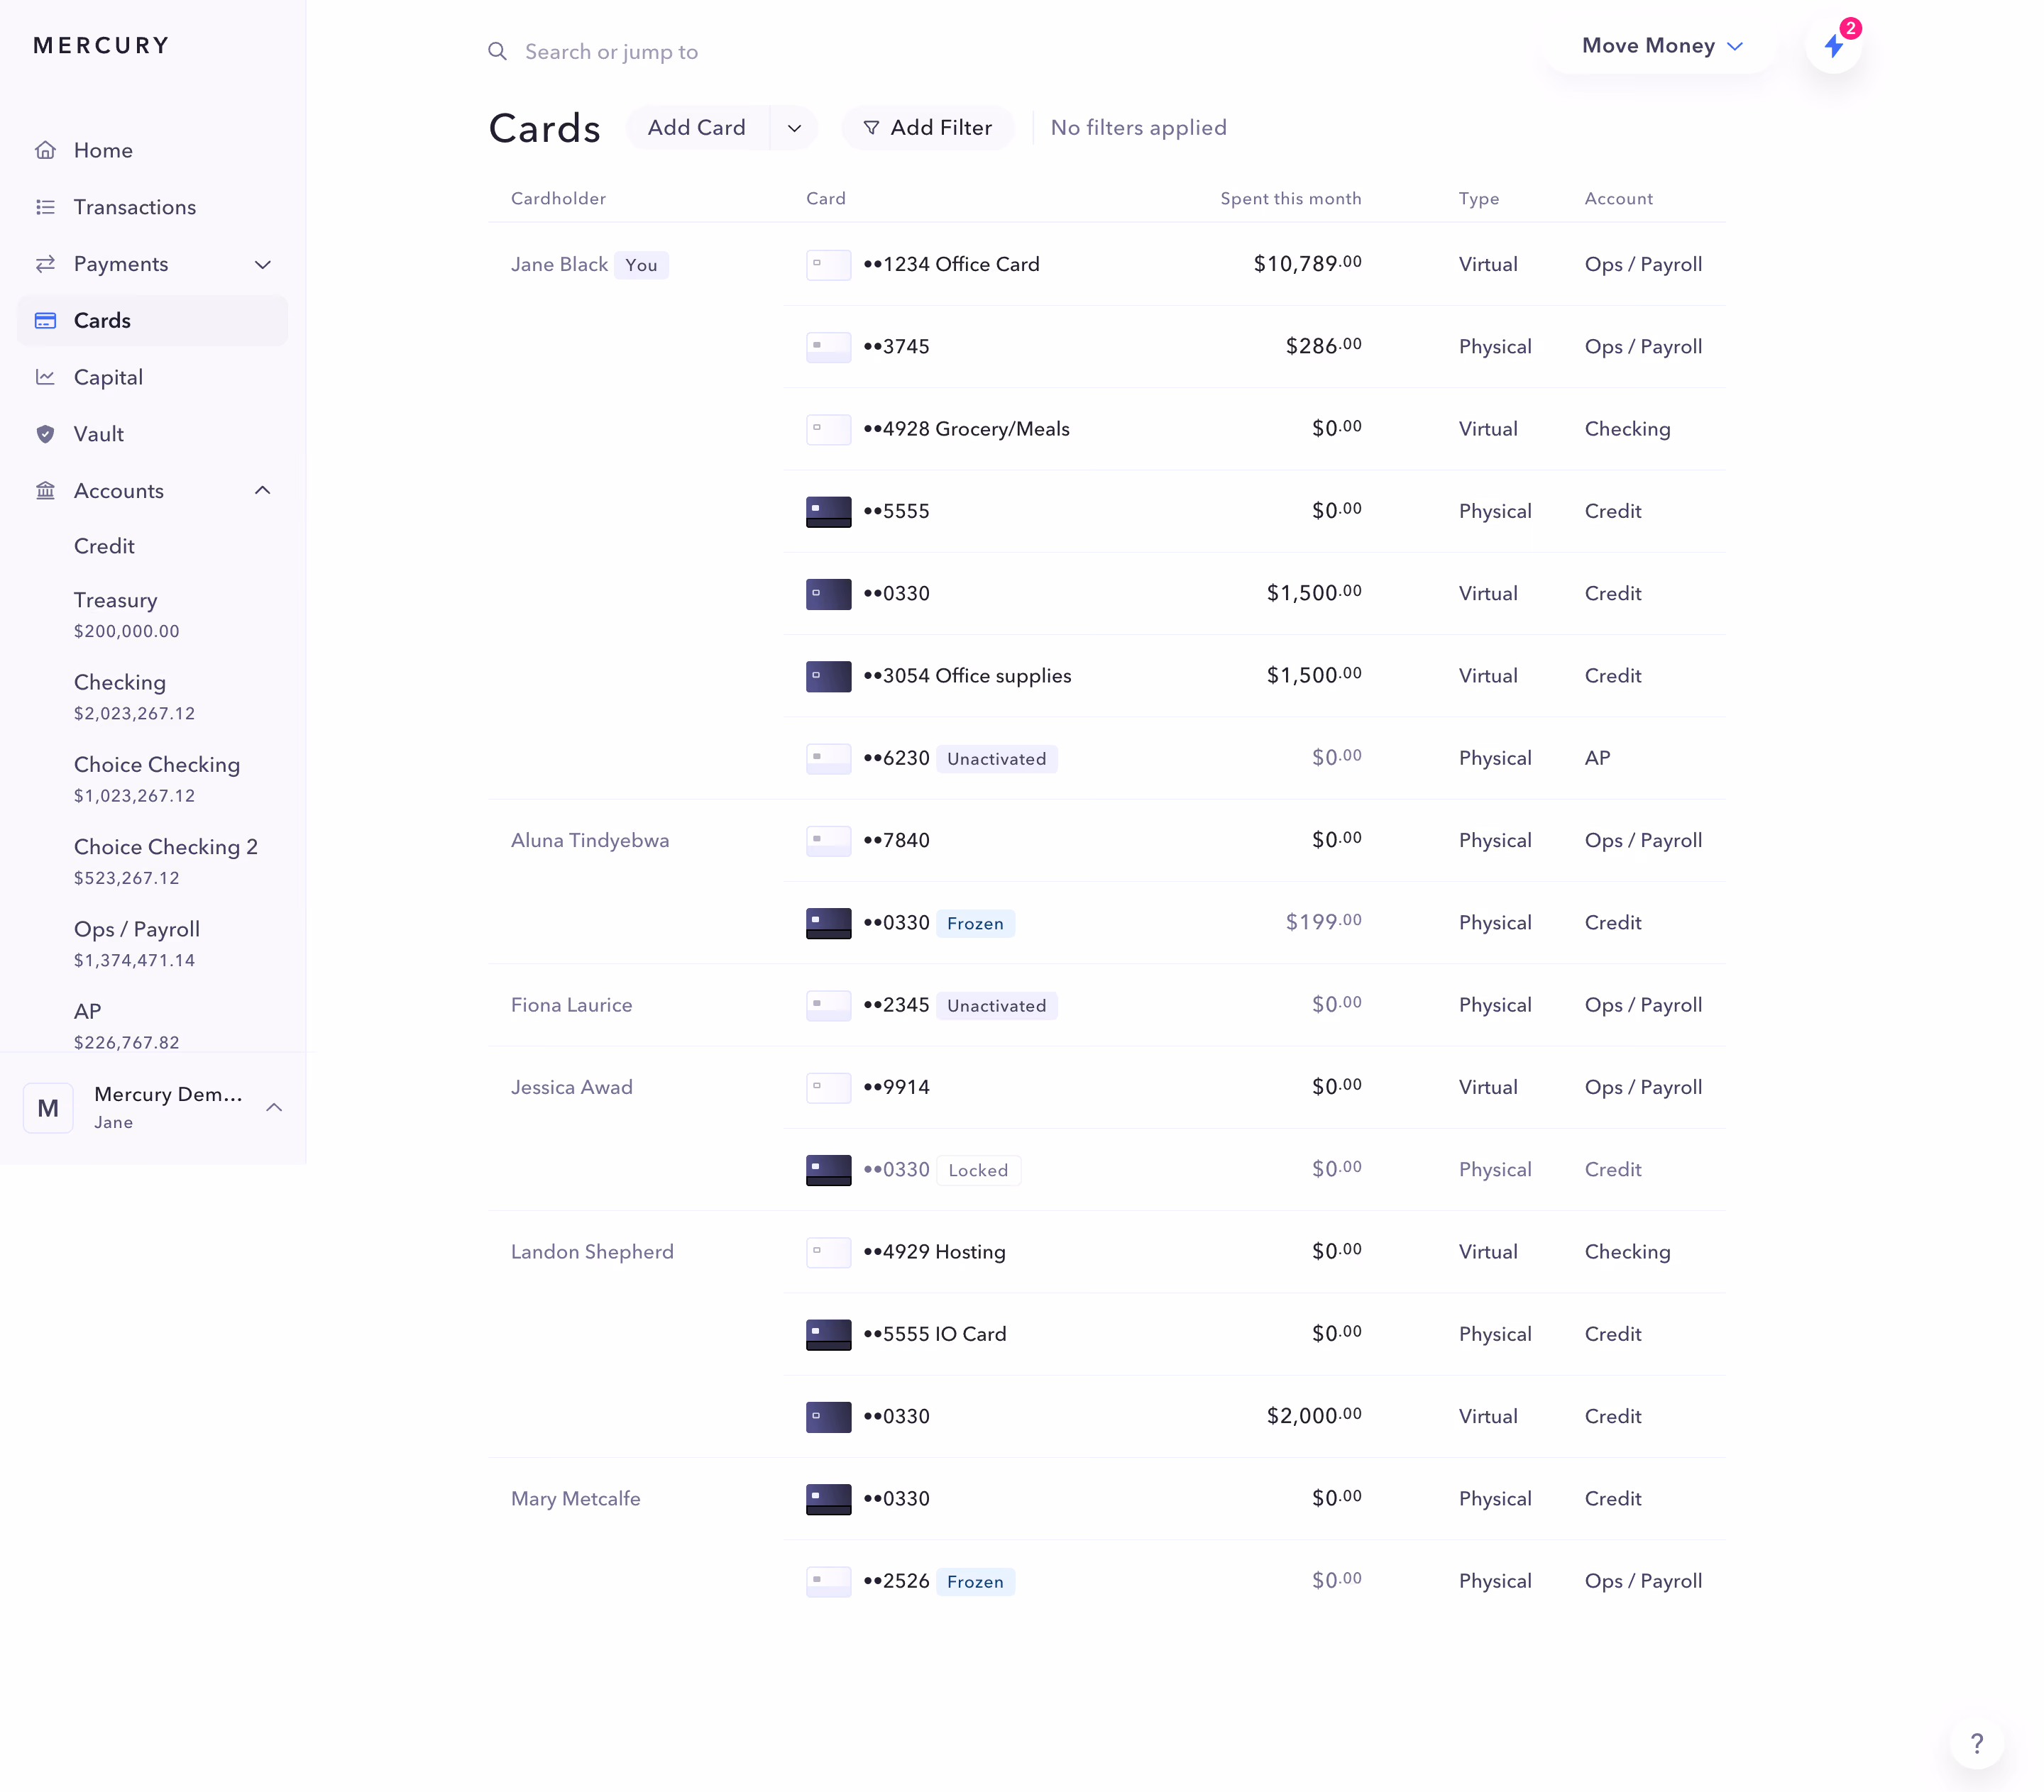Image resolution: width=2044 pixels, height=1792 pixels.
Task: Collapse the Accounts section chevron
Action: (263, 491)
